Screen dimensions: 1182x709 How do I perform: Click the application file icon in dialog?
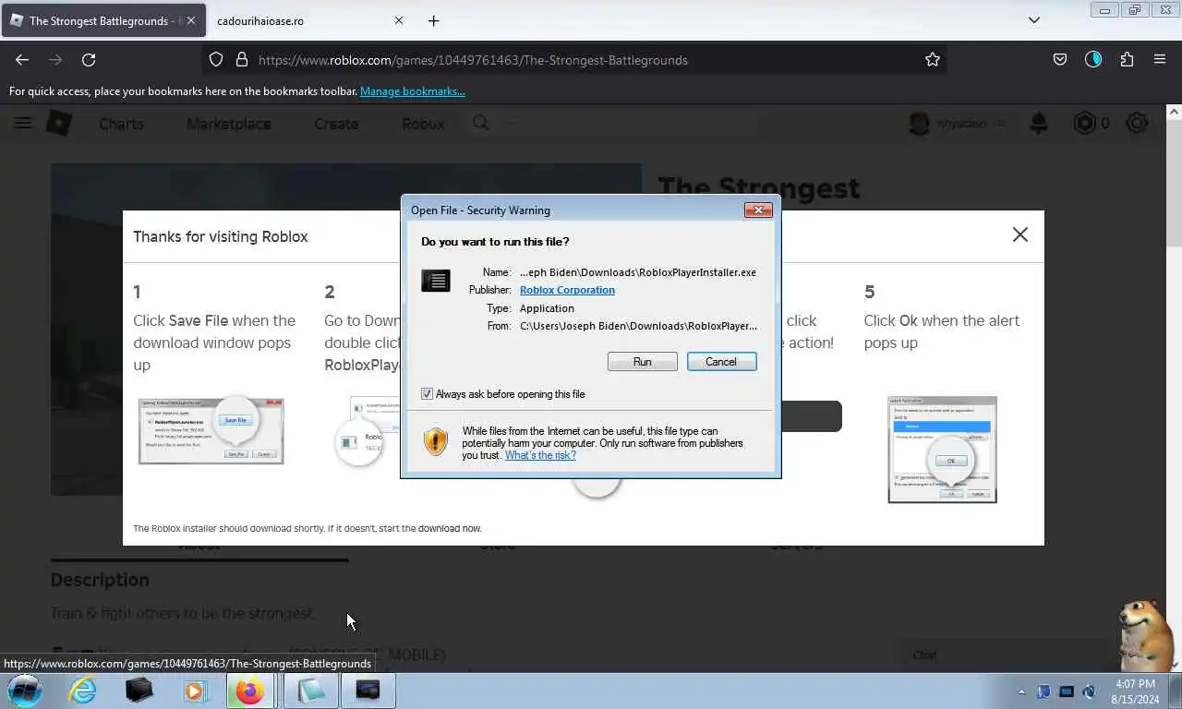pos(436,280)
